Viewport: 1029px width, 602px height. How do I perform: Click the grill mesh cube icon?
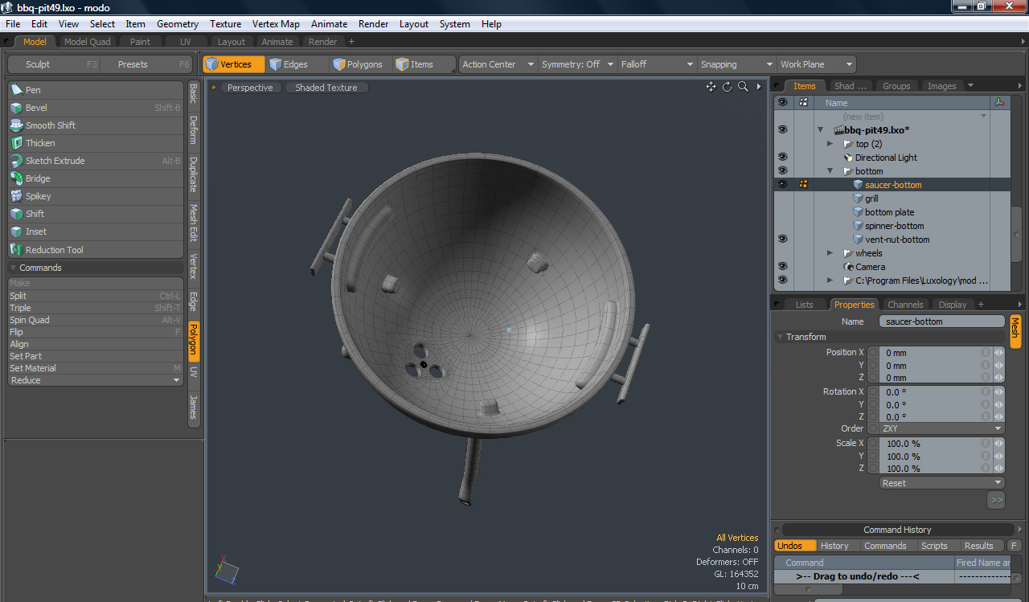859,199
